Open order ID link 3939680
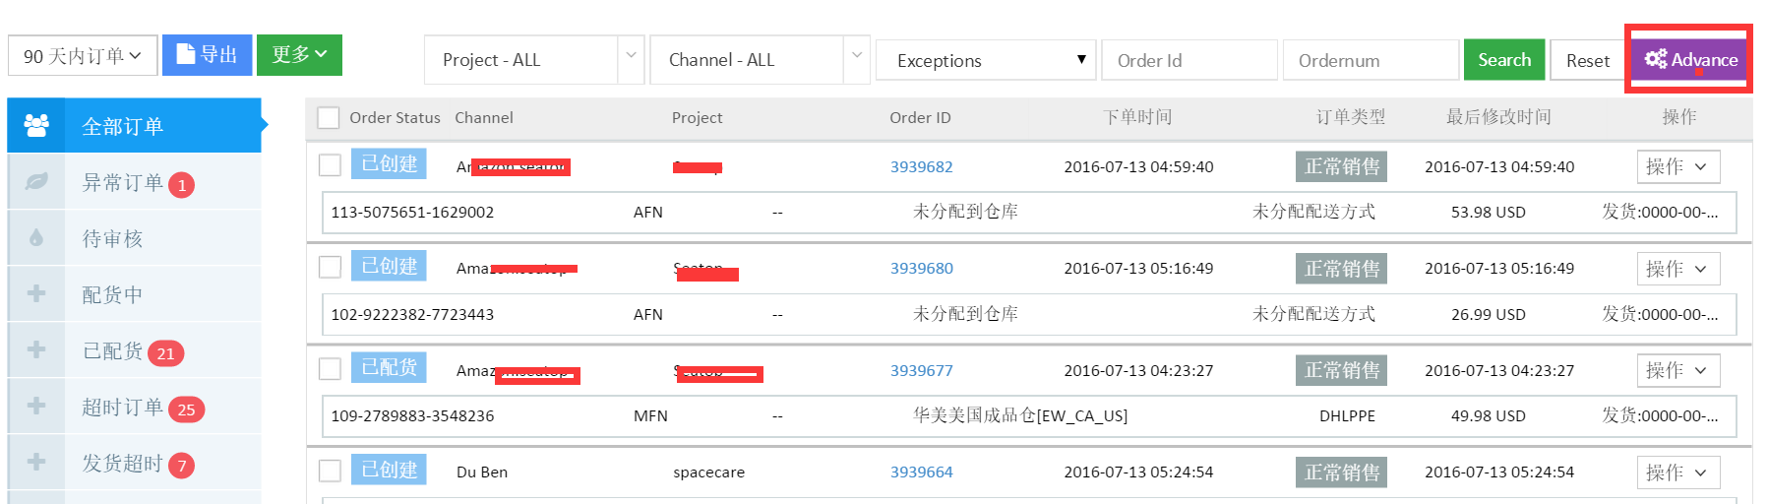This screenshot has height=504, width=1768. coord(922,268)
